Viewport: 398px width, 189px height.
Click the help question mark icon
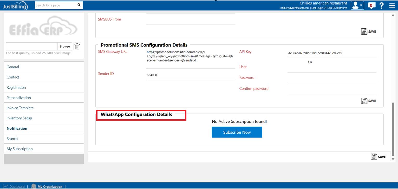click(x=381, y=5)
